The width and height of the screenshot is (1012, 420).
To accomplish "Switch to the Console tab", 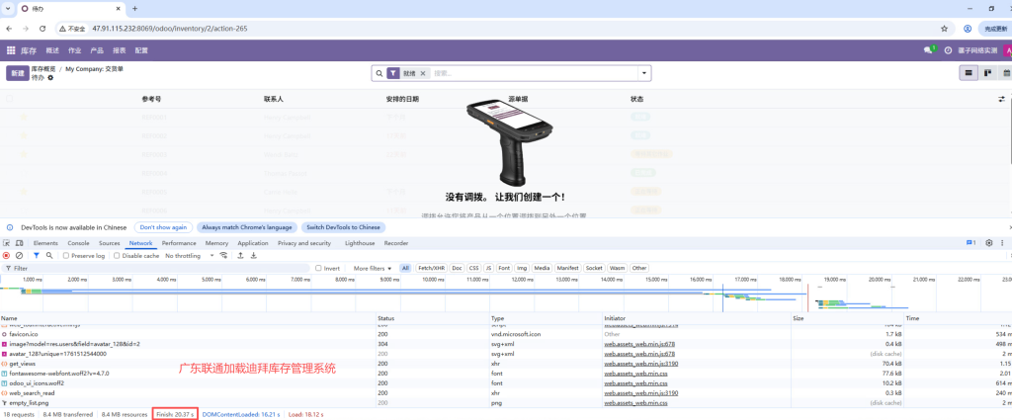I will [78, 242].
